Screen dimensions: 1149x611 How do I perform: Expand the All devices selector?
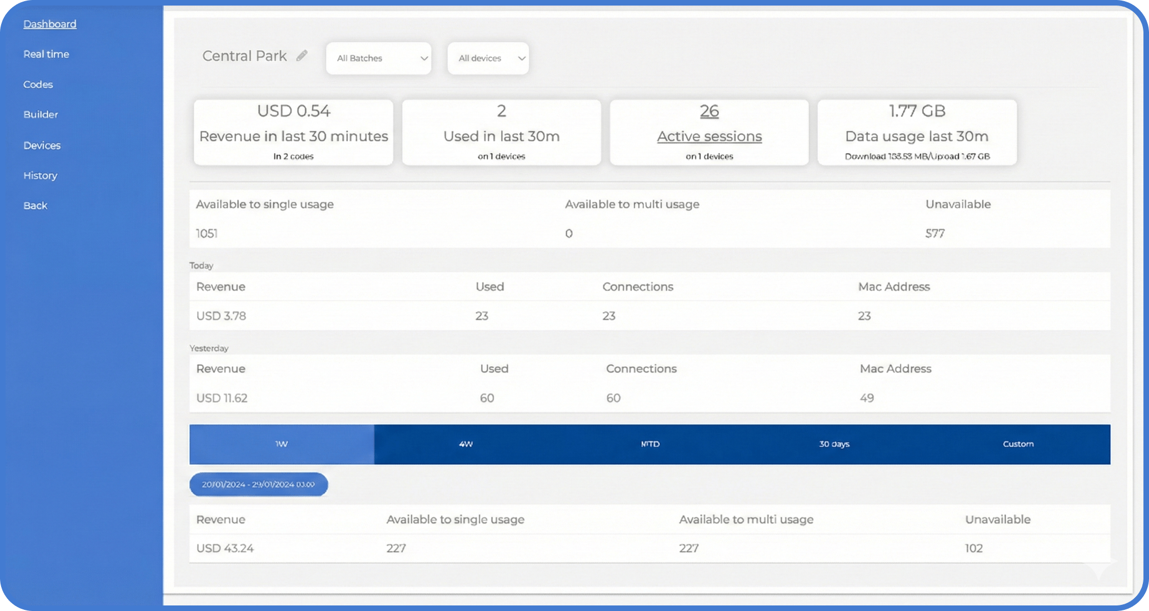pos(487,58)
